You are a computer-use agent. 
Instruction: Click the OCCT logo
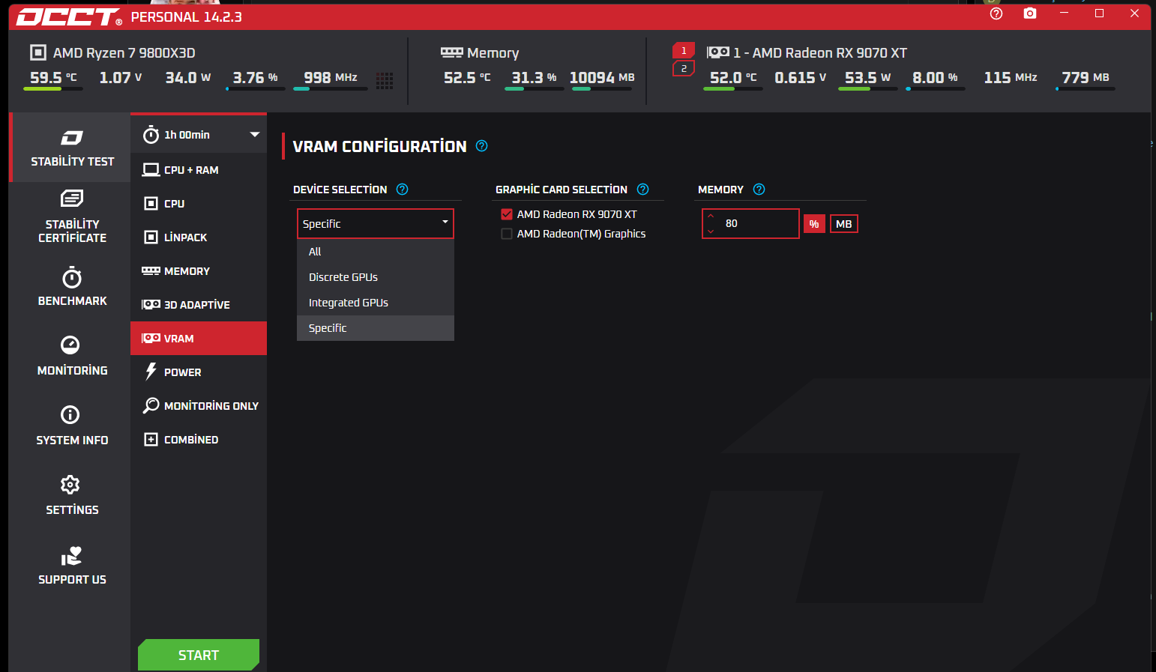click(x=68, y=16)
